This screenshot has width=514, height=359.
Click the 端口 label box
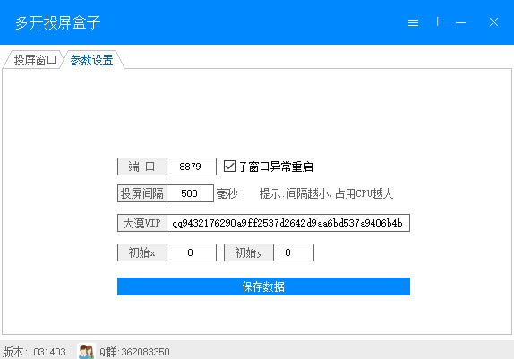[142, 167]
